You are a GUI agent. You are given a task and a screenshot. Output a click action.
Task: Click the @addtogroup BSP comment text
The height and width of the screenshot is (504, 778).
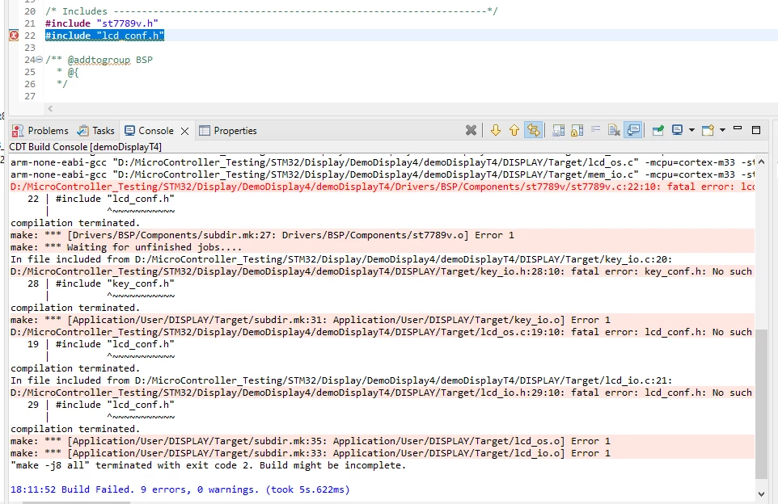click(x=110, y=60)
